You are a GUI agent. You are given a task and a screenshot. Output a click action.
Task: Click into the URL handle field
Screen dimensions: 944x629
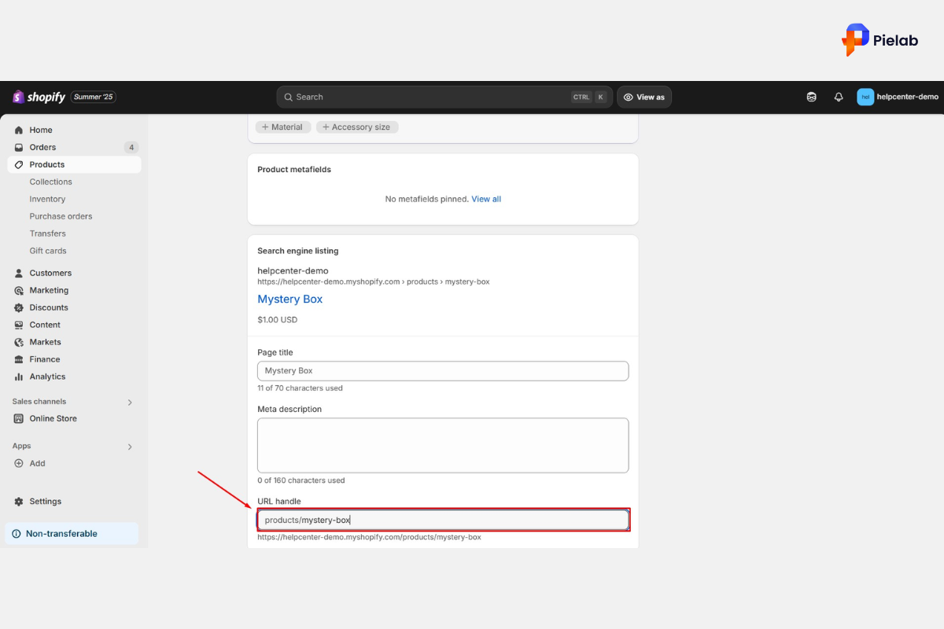pyautogui.click(x=443, y=520)
